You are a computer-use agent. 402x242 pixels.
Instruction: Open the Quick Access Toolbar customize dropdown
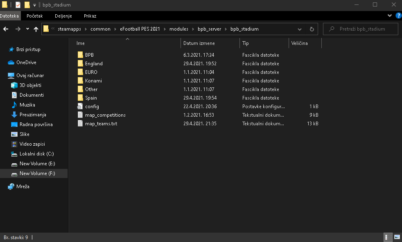coord(34,5)
